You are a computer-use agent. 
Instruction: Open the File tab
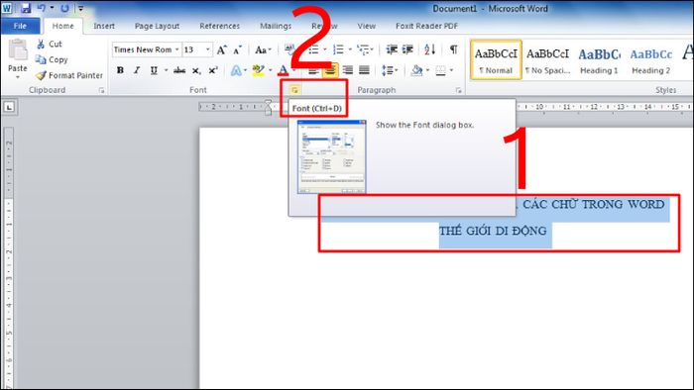coord(20,26)
